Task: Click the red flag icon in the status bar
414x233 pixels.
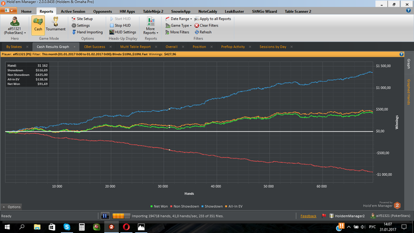Action: (x=324, y=216)
